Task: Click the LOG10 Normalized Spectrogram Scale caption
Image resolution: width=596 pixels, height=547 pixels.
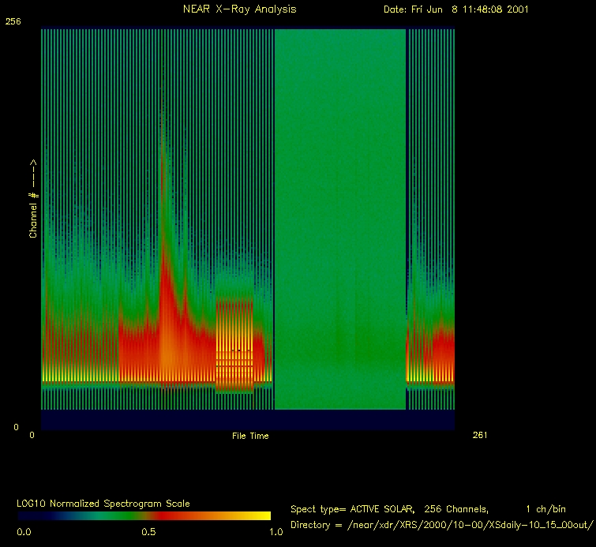Action: 103,503
